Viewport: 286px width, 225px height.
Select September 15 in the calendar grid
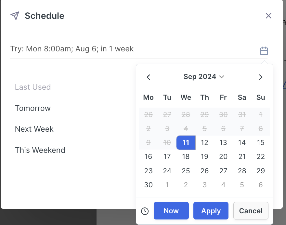[261, 143]
